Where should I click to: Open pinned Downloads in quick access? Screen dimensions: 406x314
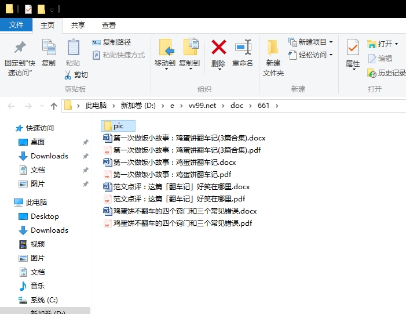click(x=43, y=156)
